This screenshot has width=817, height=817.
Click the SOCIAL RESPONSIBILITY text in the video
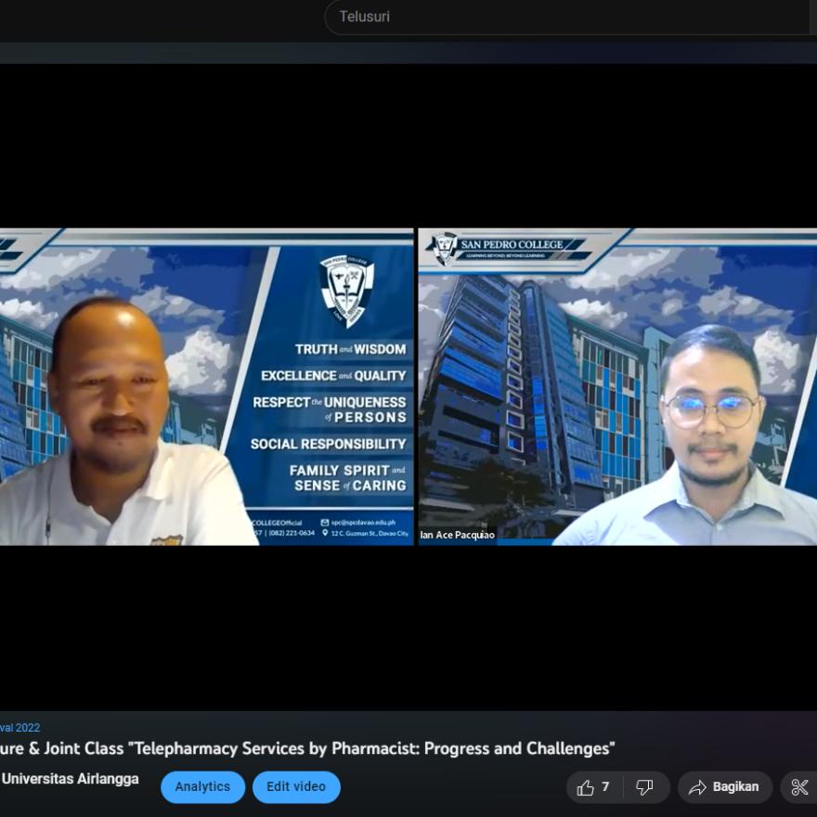tap(328, 444)
